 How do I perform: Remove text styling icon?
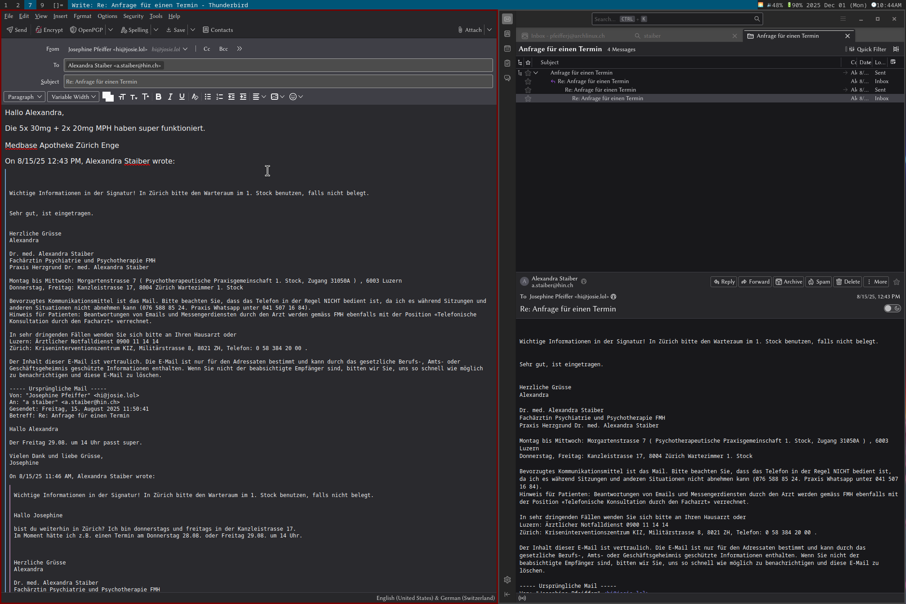[195, 97]
